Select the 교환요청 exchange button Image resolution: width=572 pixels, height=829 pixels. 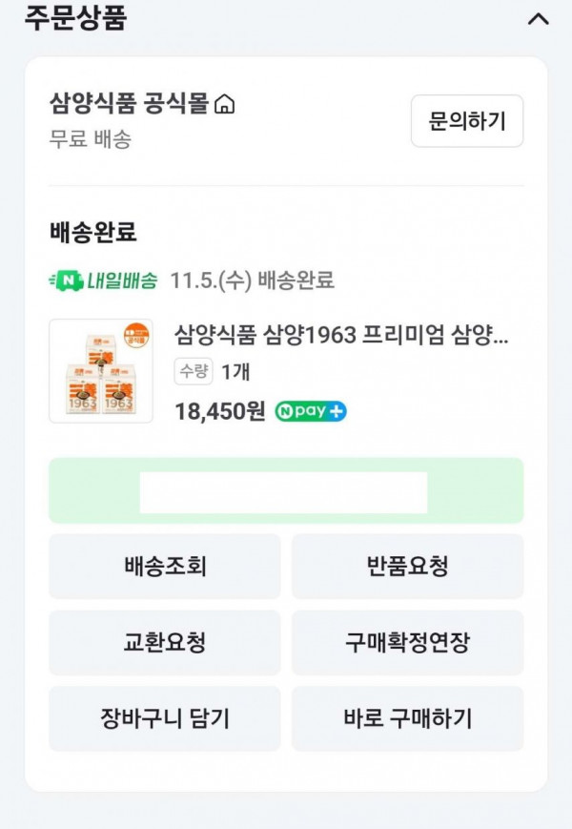coord(165,642)
